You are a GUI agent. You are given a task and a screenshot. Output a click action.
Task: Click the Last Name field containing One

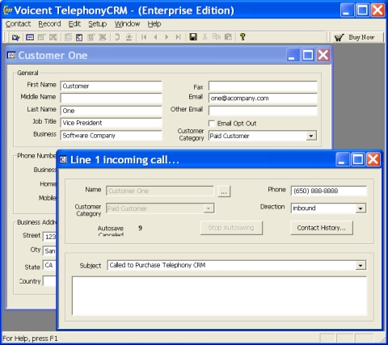[111, 111]
